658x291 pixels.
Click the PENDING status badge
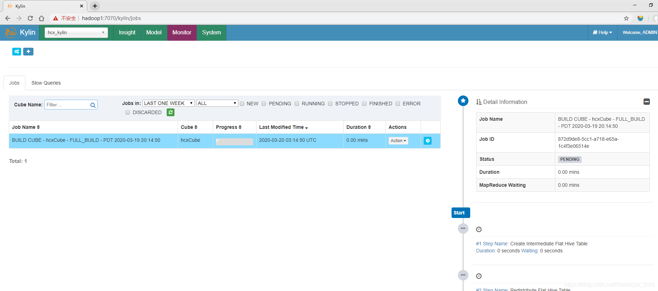pos(570,159)
